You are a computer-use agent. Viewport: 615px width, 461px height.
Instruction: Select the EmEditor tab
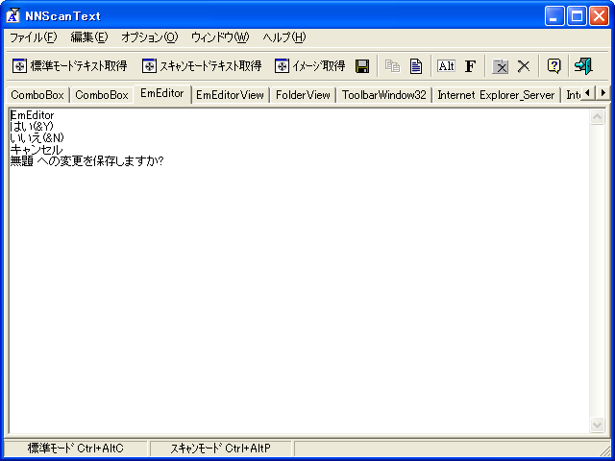tap(162, 94)
